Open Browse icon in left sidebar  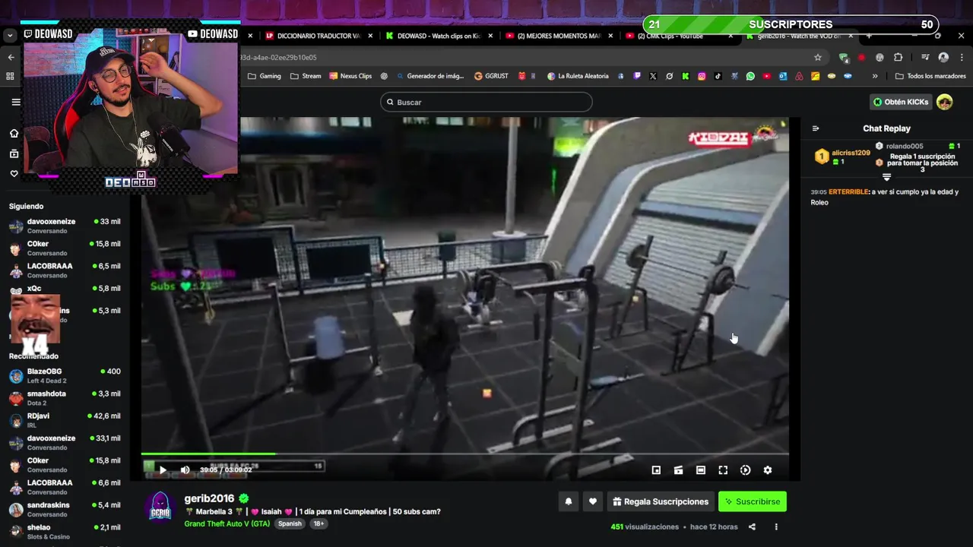pyautogui.click(x=14, y=153)
